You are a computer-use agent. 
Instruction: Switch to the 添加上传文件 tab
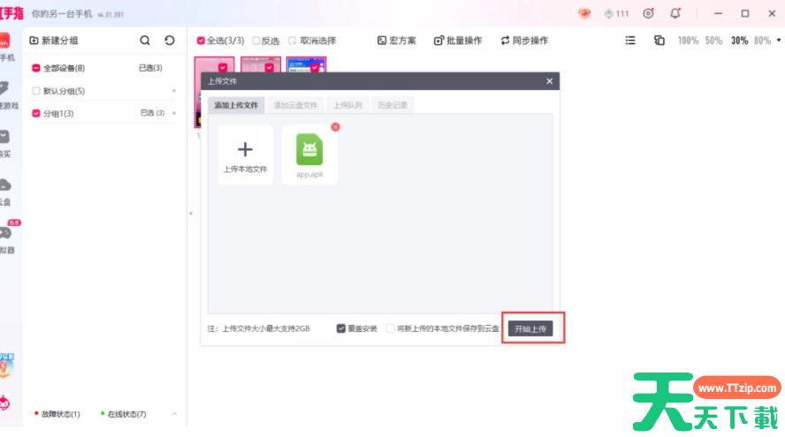[236, 105]
